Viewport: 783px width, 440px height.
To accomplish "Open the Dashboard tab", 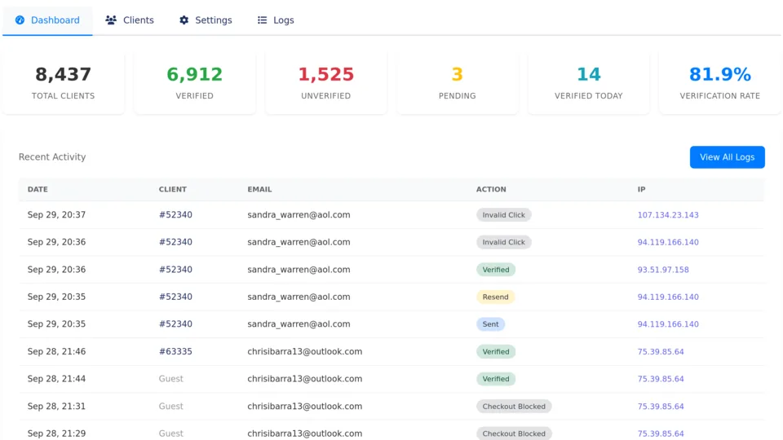I will click(47, 20).
